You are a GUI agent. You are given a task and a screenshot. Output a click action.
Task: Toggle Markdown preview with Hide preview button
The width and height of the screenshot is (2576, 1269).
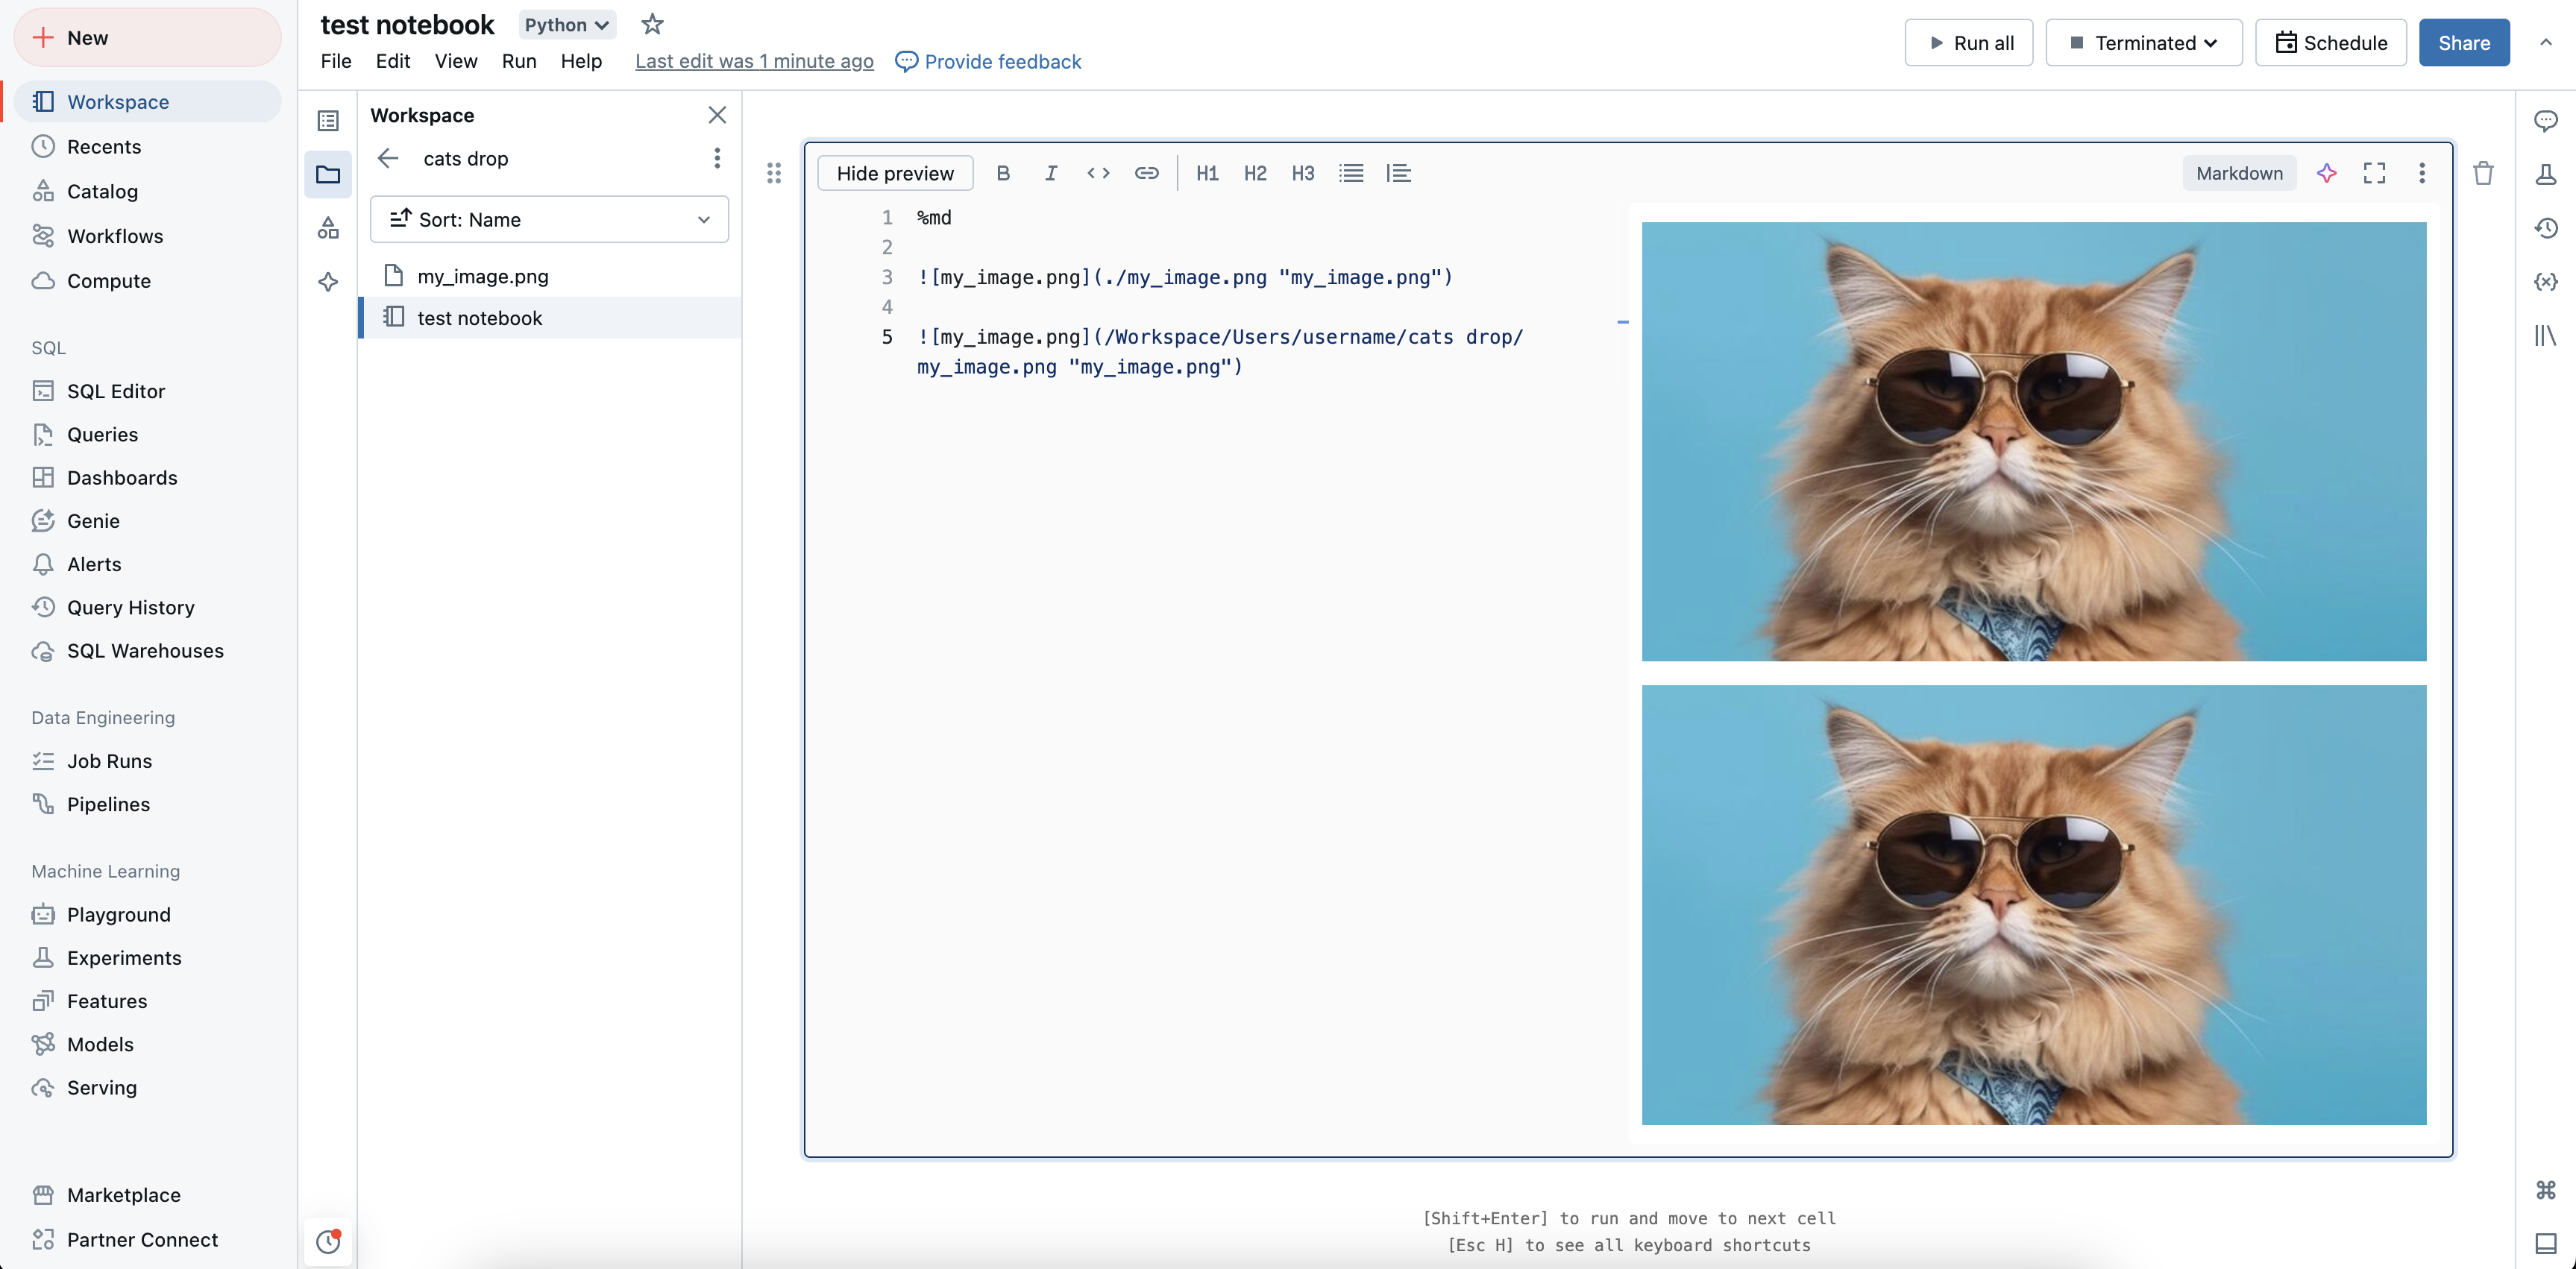(893, 172)
